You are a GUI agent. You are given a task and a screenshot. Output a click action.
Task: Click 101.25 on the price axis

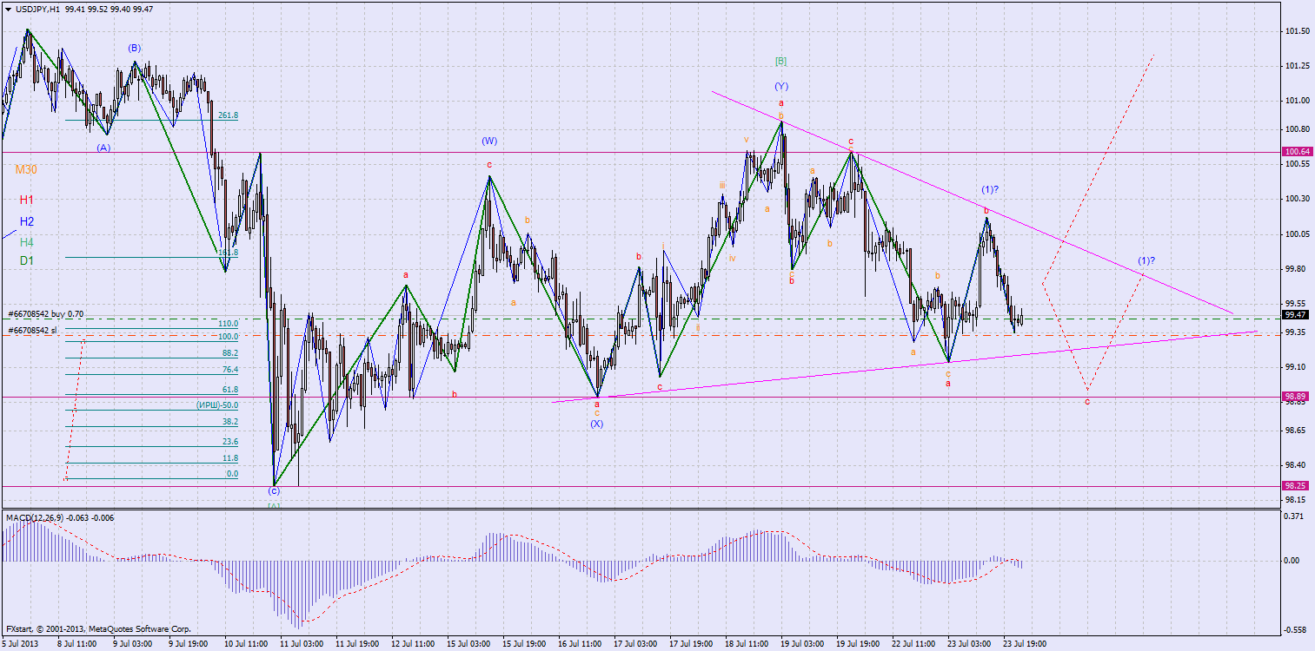(x=1297, y=66)
